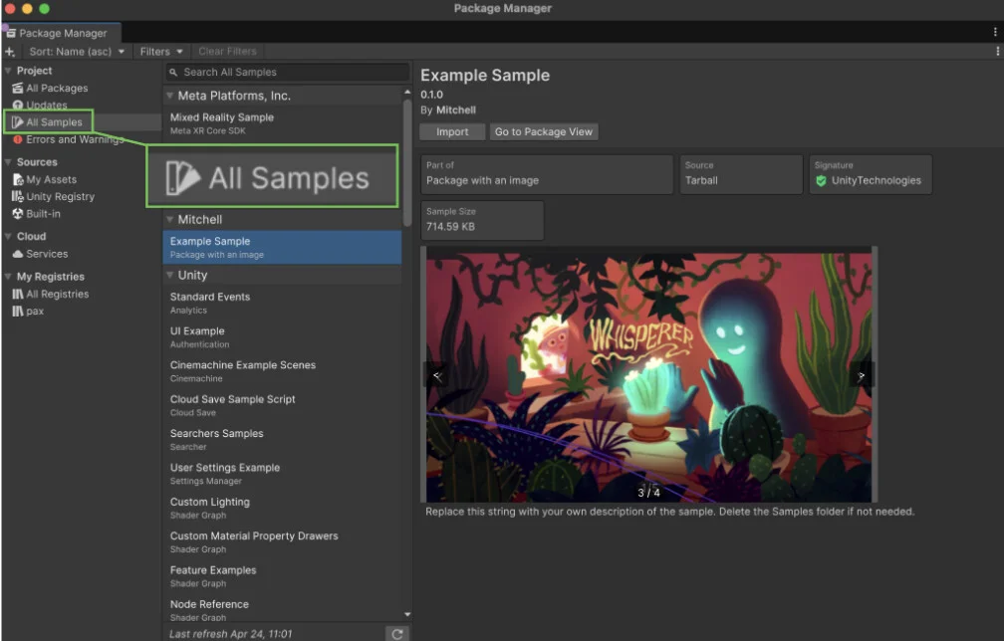Click the UnityTechnologies signature shield icon

coord(821,181)
